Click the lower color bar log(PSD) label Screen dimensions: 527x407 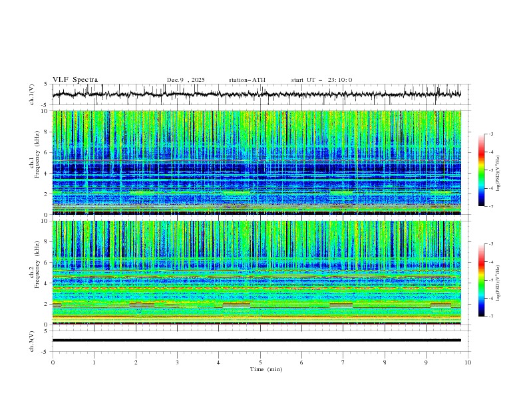point(498,280)
